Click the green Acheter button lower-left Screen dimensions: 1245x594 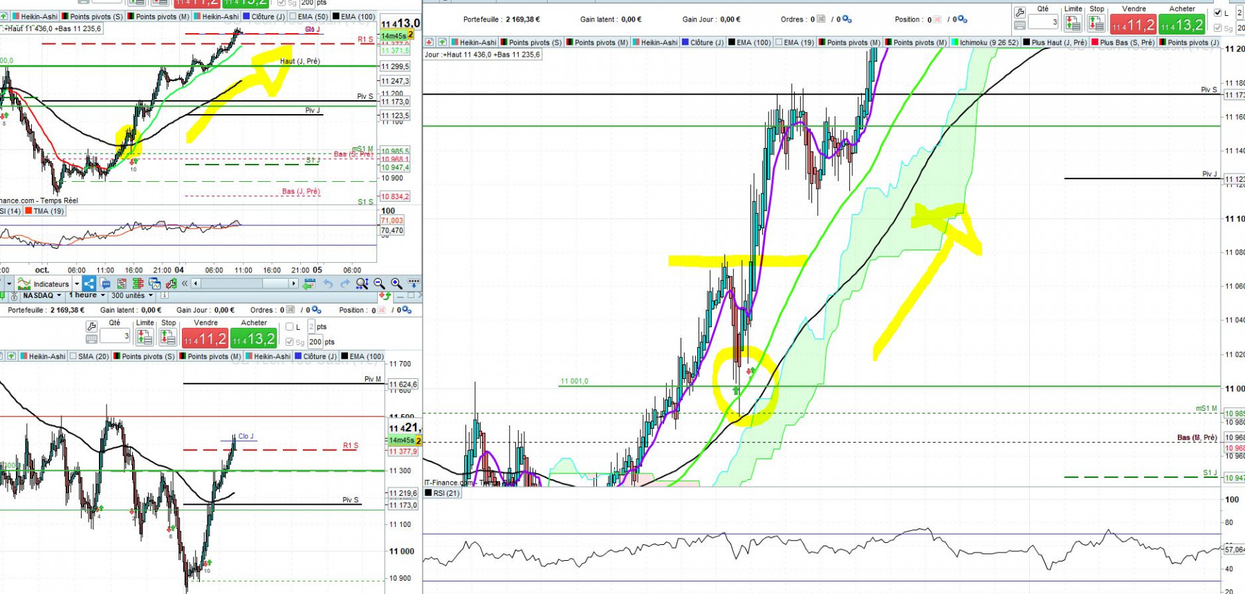coord(253,338)
